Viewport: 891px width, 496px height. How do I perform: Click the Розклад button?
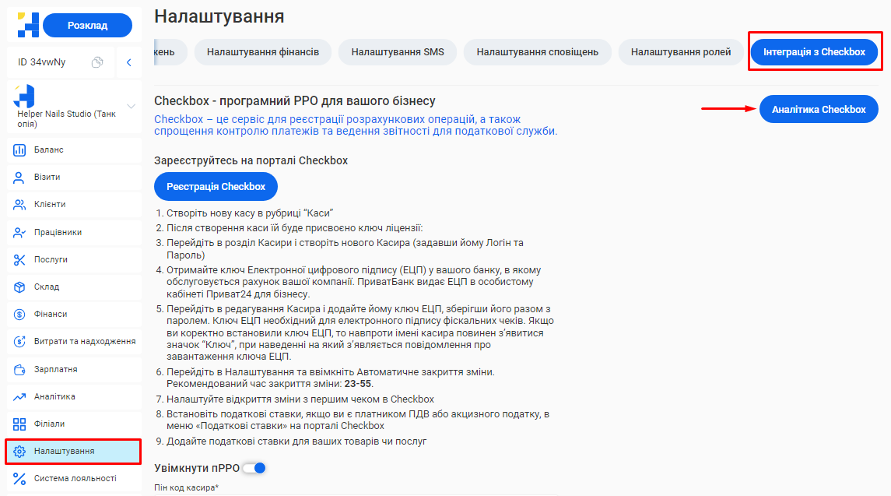[87, 26]
